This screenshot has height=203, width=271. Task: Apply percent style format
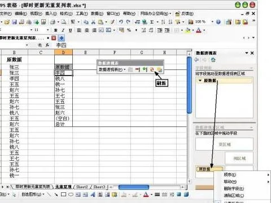pos(129,30)
